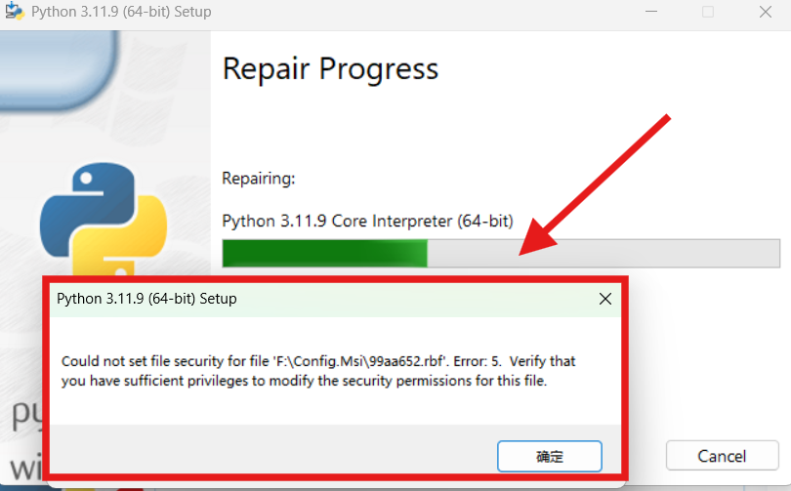
Task: Click the Python installer icon in title bar
Action: [x=14, y=11]
